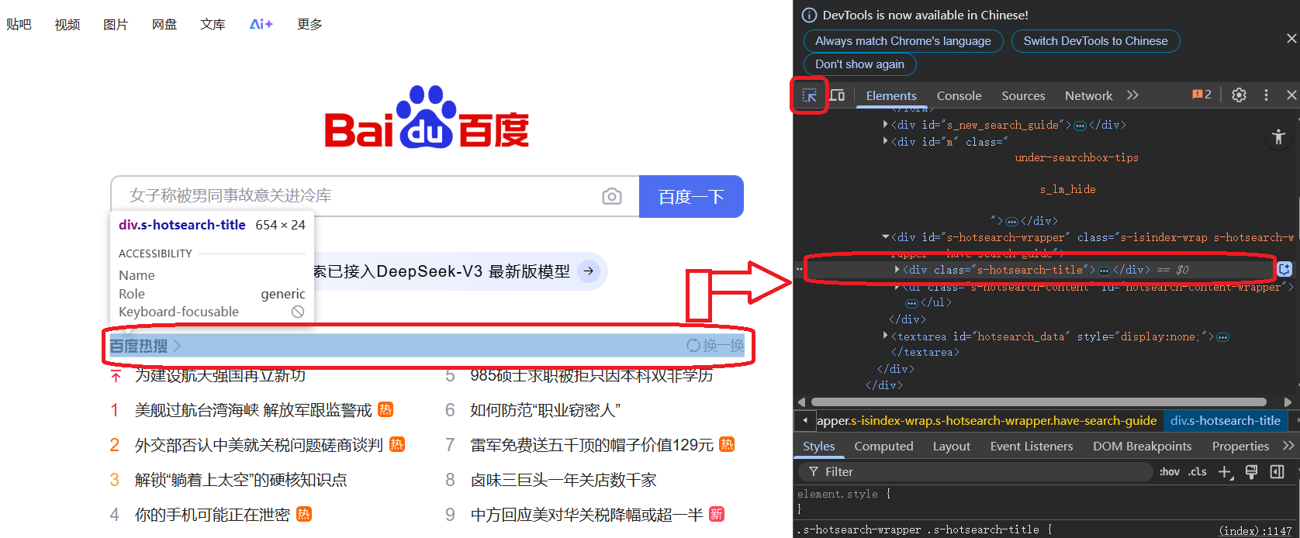Open the Computed styles tab
Image resolution: width=1300 pixels, height=538 pixels.
(883, 446)
